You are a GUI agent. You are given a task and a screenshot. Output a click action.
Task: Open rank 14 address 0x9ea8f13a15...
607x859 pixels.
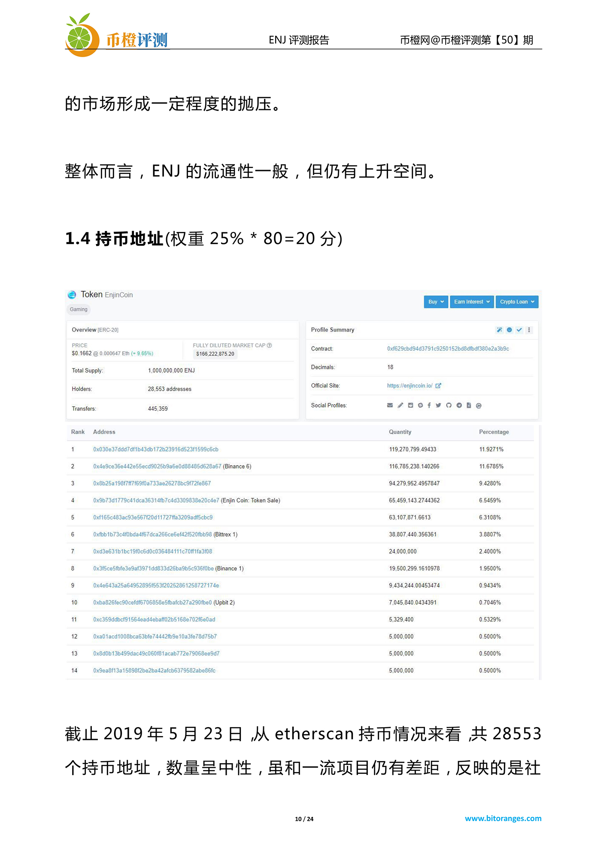(x=154, y=670)
